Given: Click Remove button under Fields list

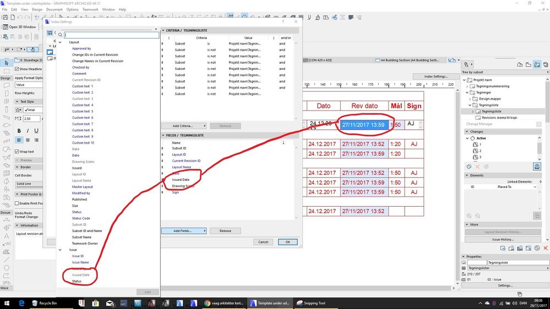Looking at the screenshot, I should tap(225, 231).
